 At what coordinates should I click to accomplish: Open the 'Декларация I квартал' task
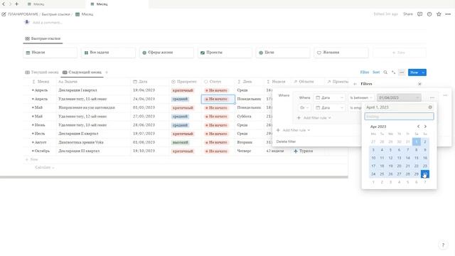[x=77, y=90]
